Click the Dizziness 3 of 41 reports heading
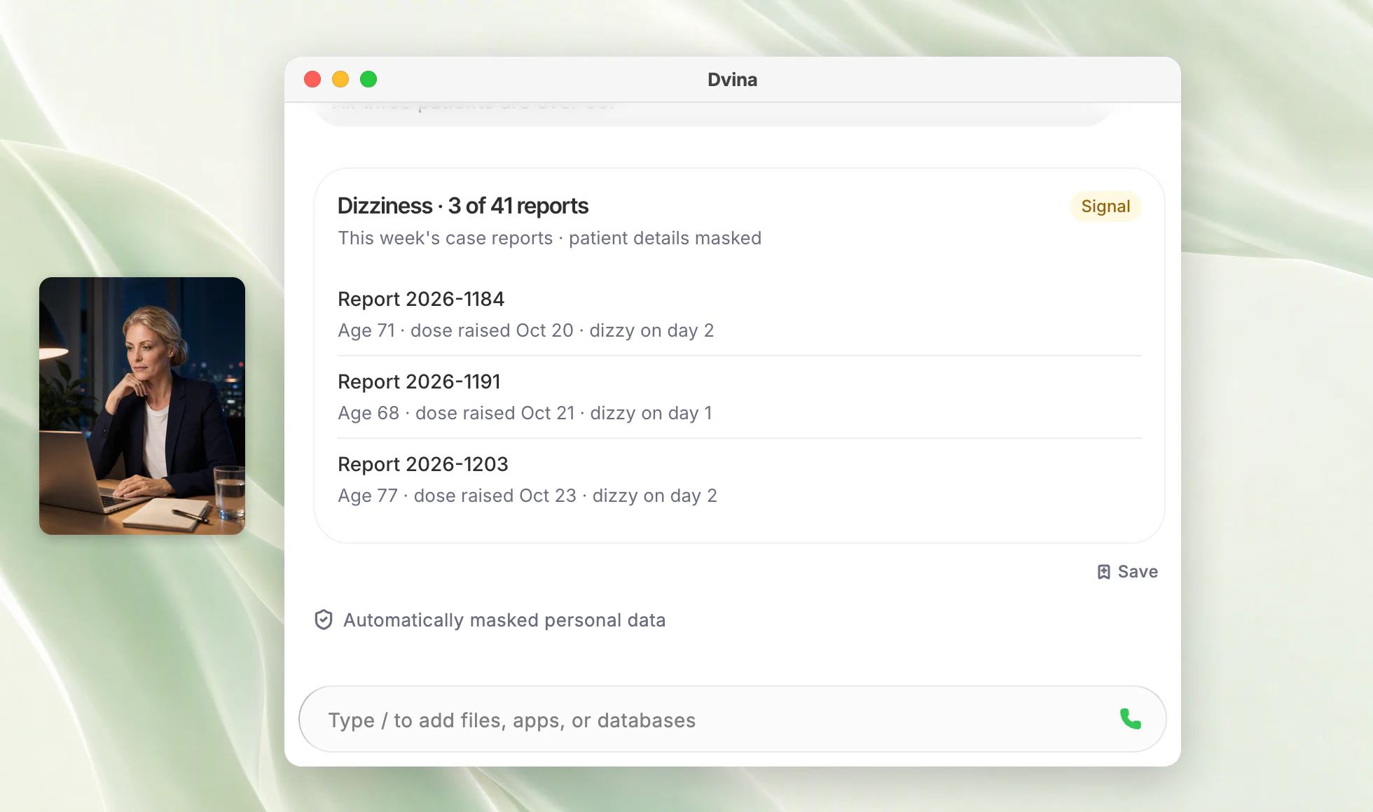 click(463, 206)
